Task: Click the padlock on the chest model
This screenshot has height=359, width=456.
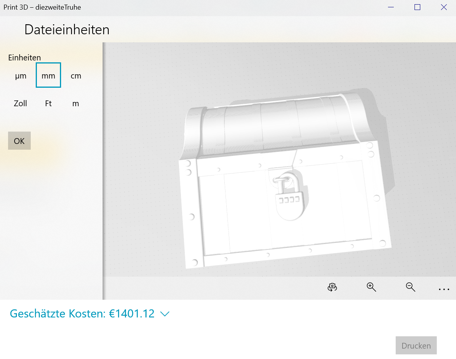Action: [x=288, y=198]
